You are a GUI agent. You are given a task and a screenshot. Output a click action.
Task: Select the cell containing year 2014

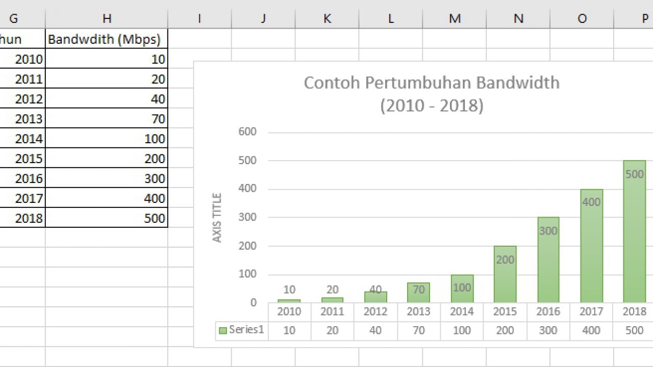(x=23, y=138)
